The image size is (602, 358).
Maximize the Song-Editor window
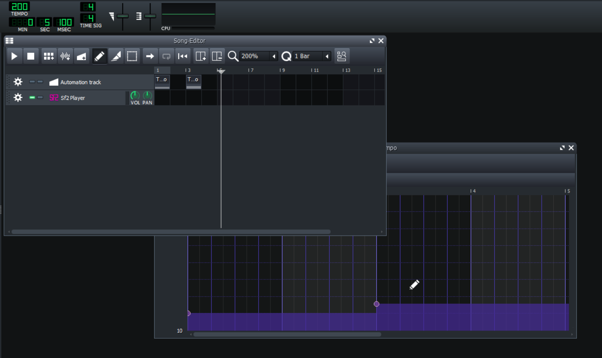click(x=372, y=41)
